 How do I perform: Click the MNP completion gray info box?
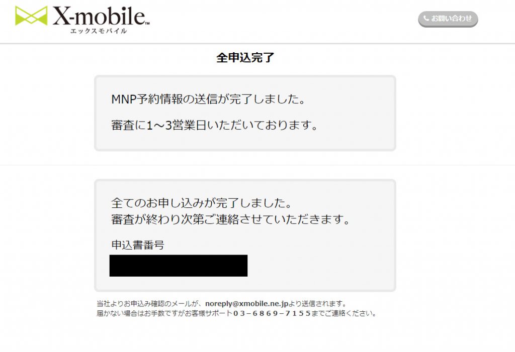245,113
